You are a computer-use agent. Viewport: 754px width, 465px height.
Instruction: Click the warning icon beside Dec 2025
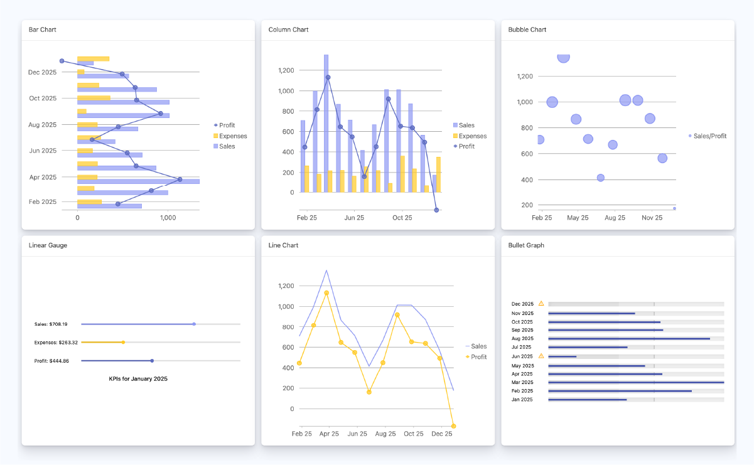pyautogui.click(x=541, y=303)
